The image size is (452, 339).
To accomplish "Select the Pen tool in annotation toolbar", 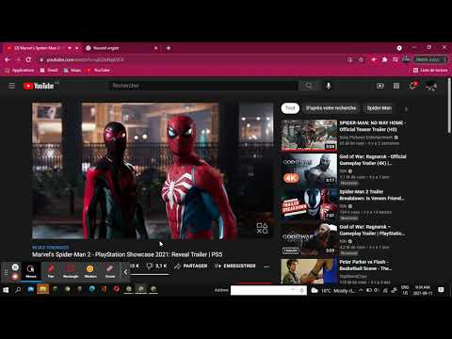I will point(51,271).
